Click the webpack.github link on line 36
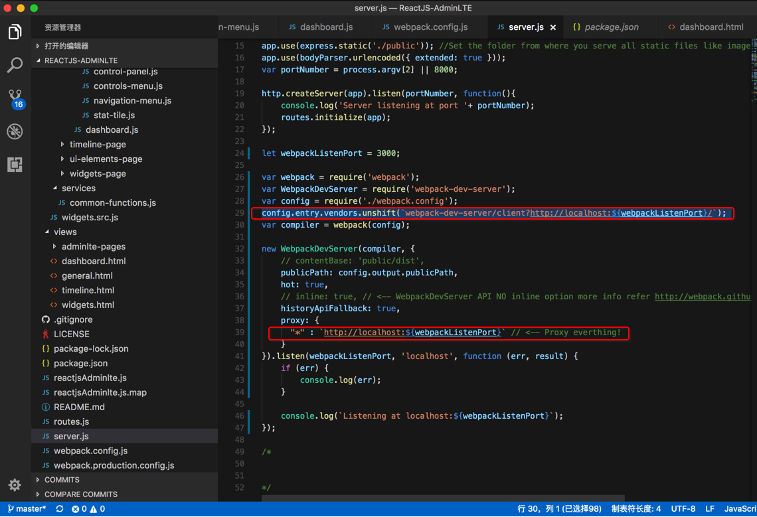Viewport: 757px width, 517px height. [702, 297]
